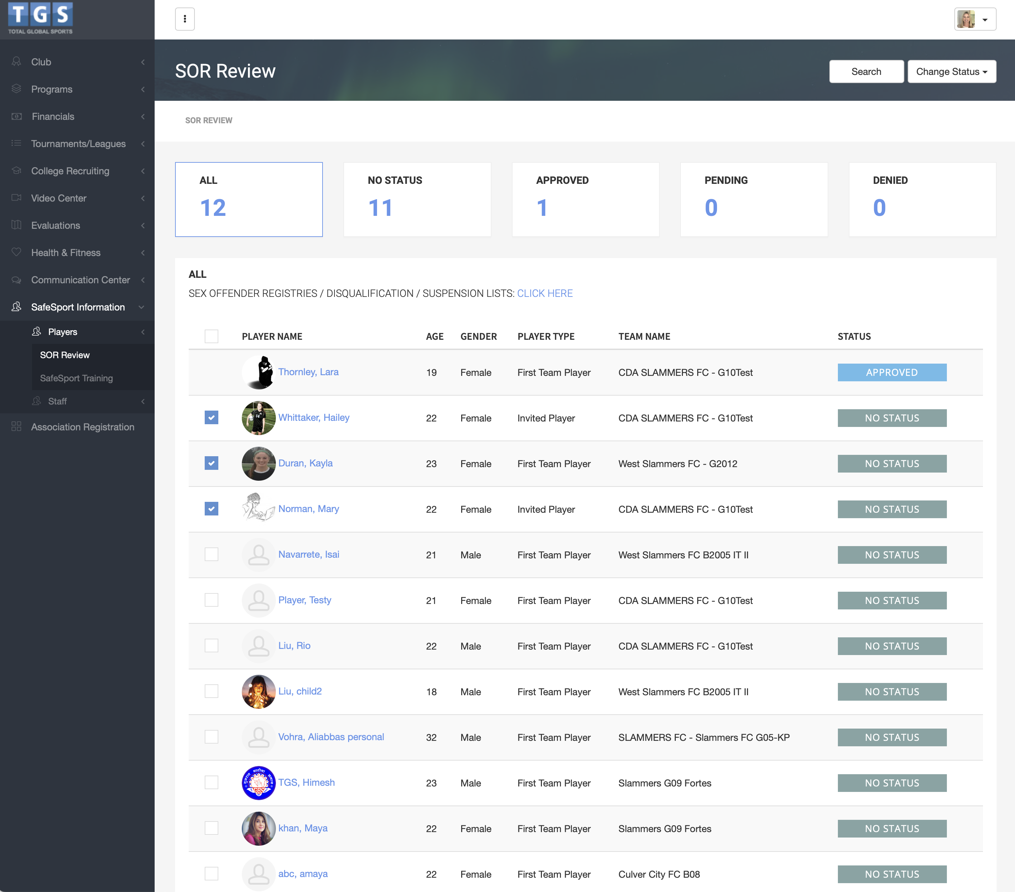This screenshot has width=1015, height=892.
Task: Click the Programs layers icon
Action: click(16, 89)
